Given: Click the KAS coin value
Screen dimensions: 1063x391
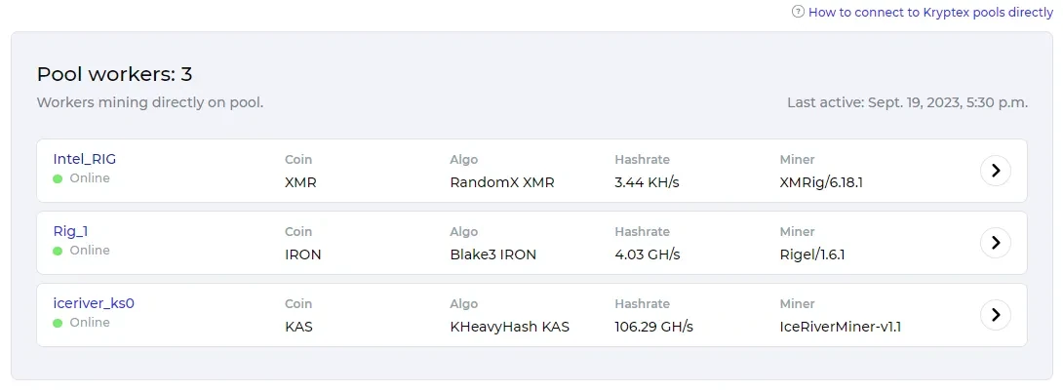Looking at the screenshot, I should (x=299, y=327).
